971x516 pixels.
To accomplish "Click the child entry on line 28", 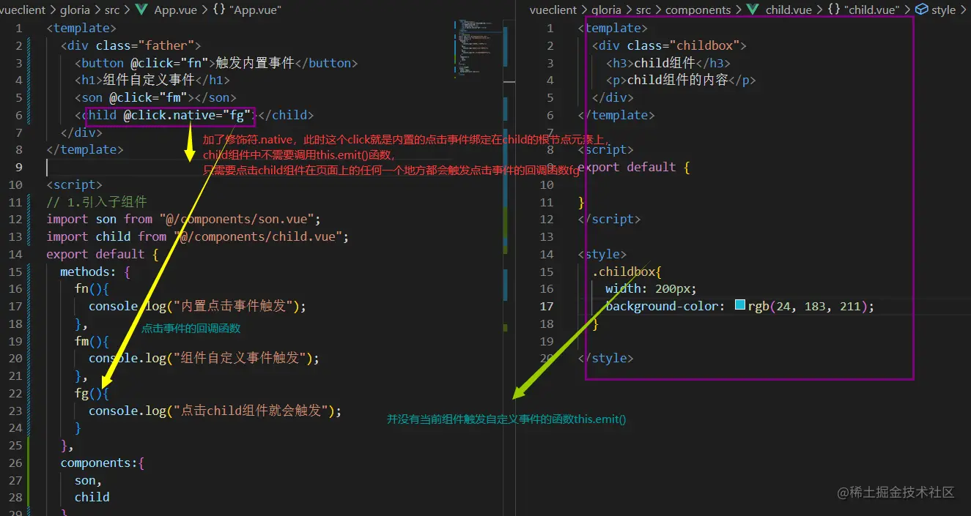I will tap(92, 497).
